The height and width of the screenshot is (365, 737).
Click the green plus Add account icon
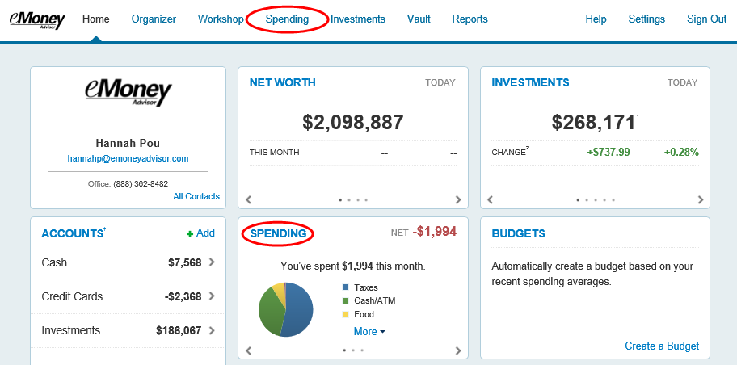(190, 234)
